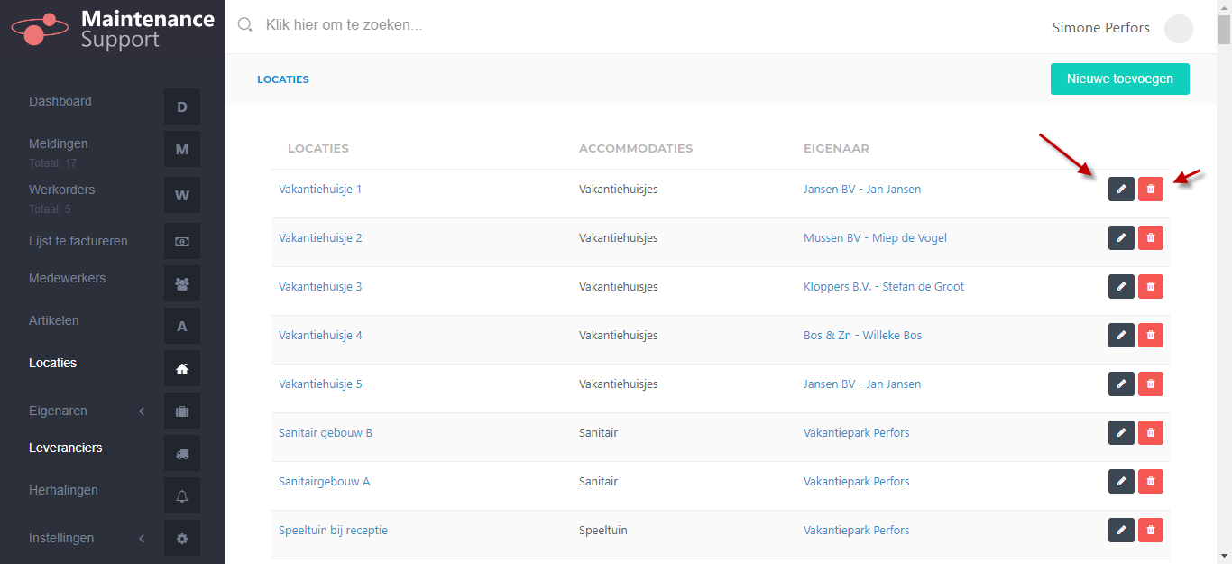Click the Instellingen gear icon
Screen dimensions: 1232x564
click(x=182, y=538)
